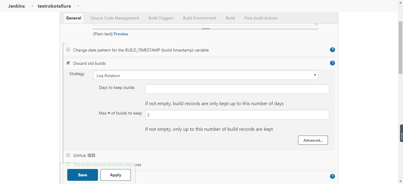
Task: Enable the GitHub 项目 checkbox
Action: click(68, 155)
